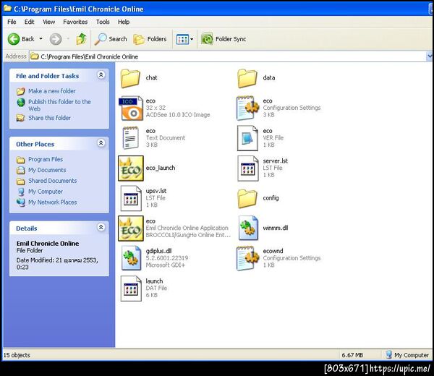434x376 pixels.
Task: Click the green Back arrow icon
Action: [x=13, y=39]
